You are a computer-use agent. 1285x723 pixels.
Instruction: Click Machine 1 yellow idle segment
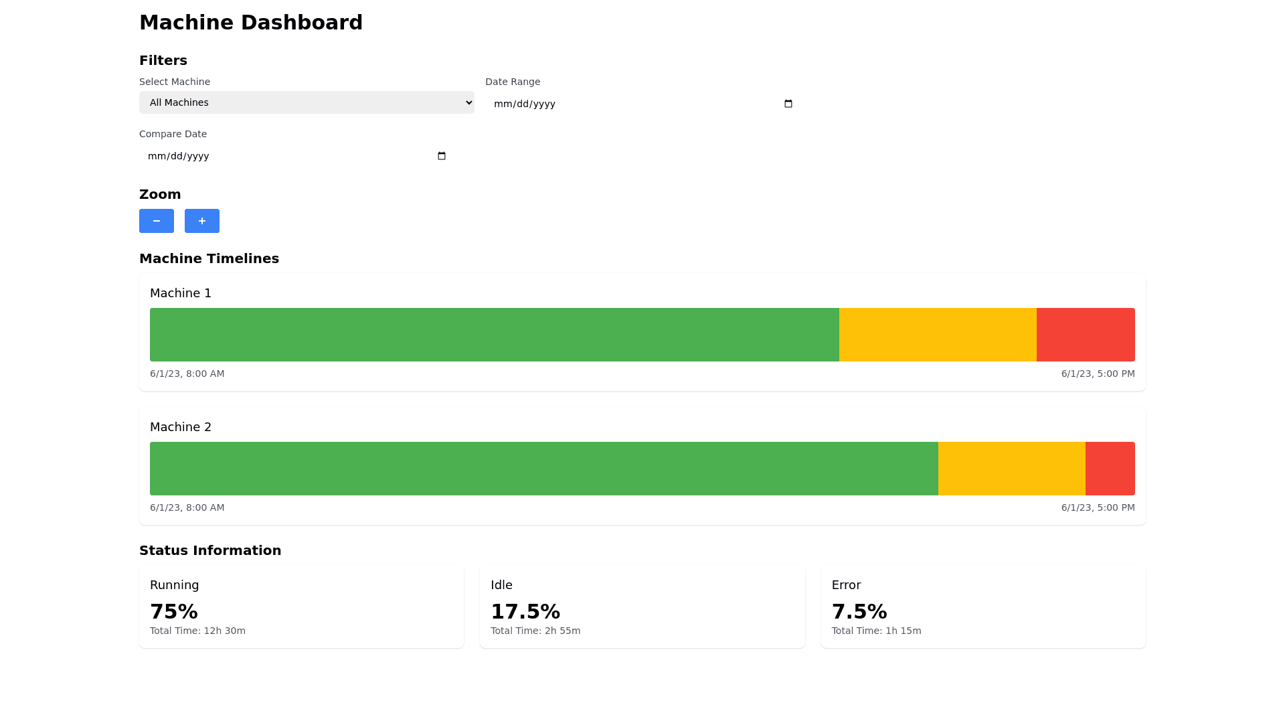(x=938, y=335)
